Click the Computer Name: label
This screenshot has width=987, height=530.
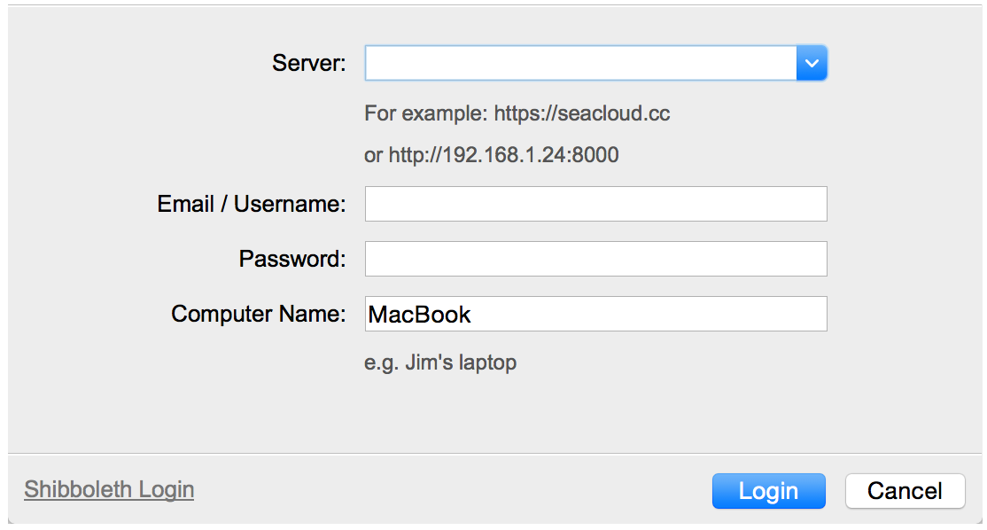tap(258, 314)
